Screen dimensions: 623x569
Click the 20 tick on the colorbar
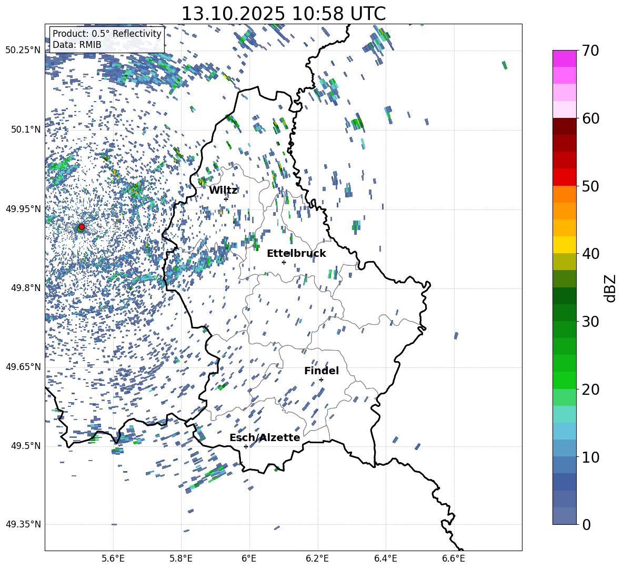pos(590,389)
